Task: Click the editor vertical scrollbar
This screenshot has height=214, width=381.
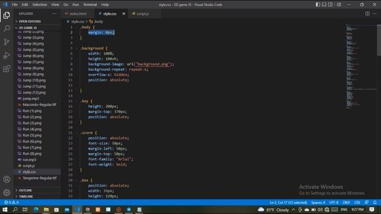Action: coord(379,40)
